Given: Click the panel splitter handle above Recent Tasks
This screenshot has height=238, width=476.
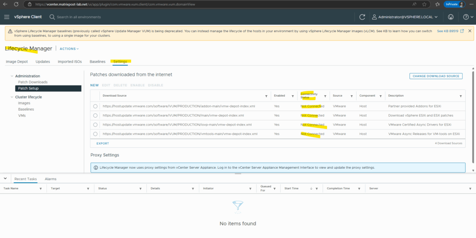Looking at the screenshot, I should 238,174.
